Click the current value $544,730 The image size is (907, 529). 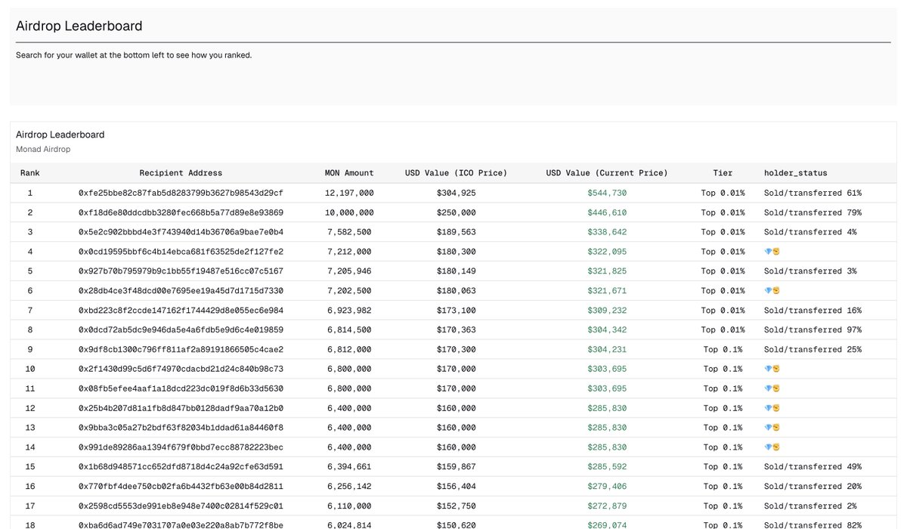click(x=607, y=193)
